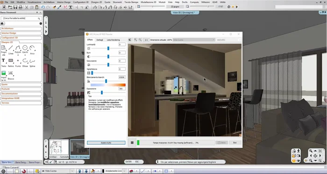Screen dimensions: 327x174
Task: Open the Modellazione-3D menu
Action: [149, 2]
